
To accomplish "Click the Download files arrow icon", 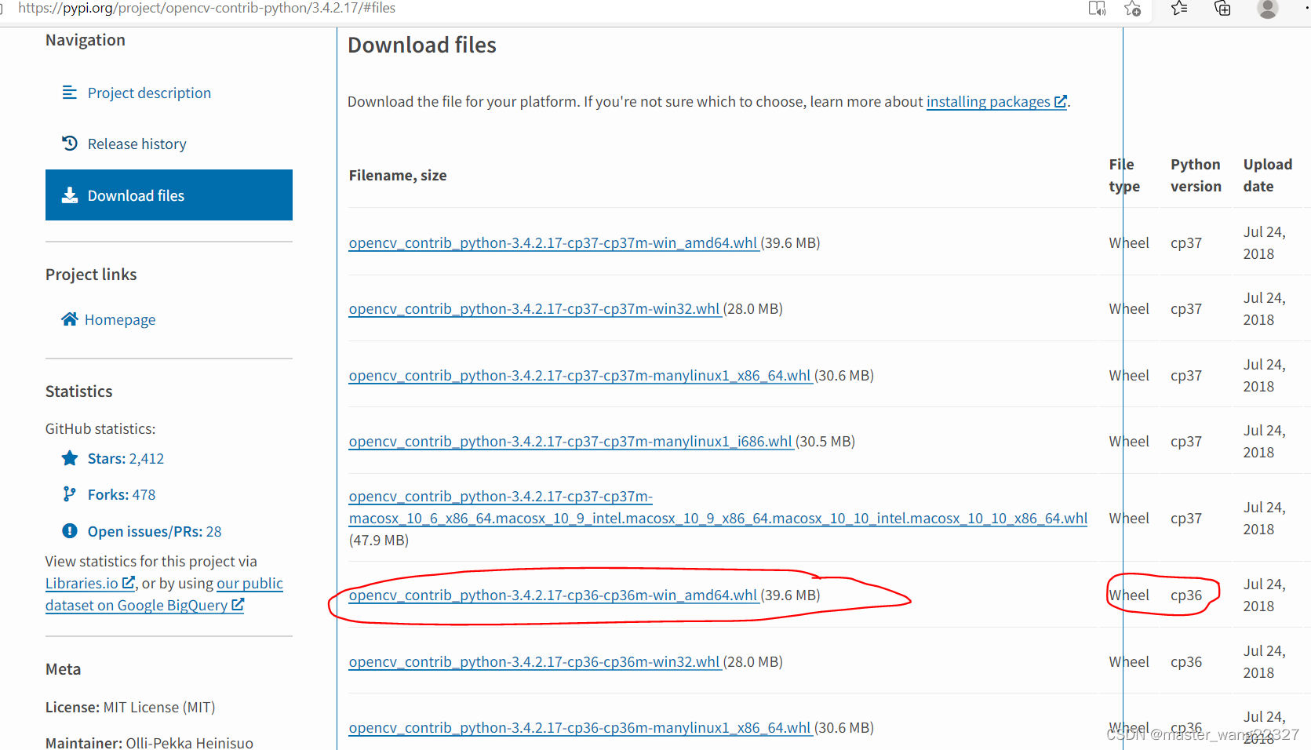I will click(x=70, y=195).
